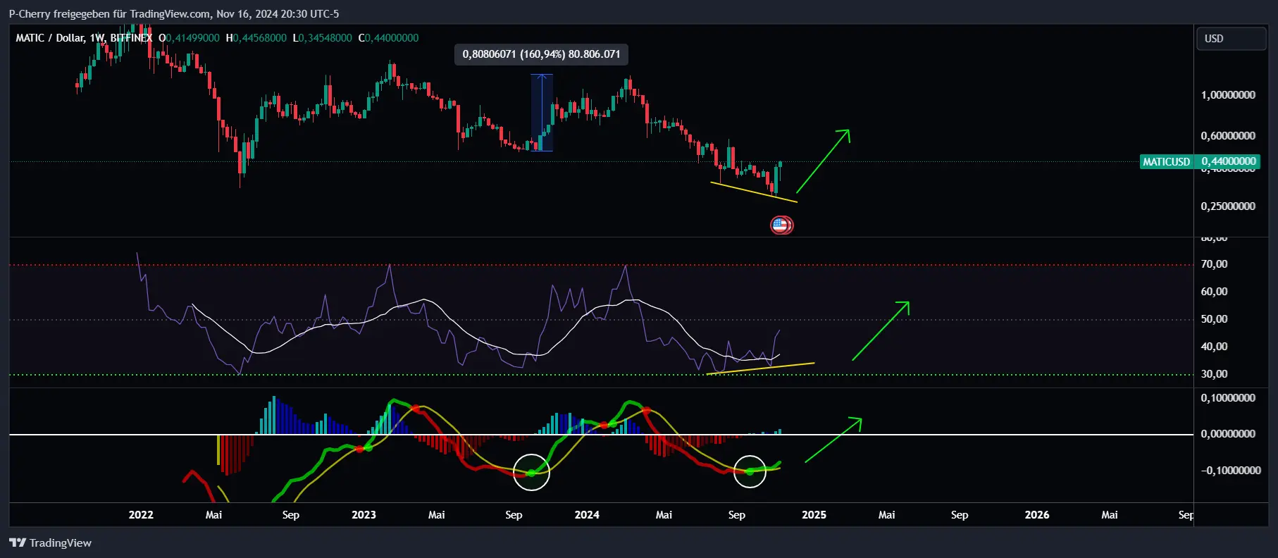Click the 0,10000000 MACD scale value
Screen dimensions: 1278x558
pos(1228,398)
